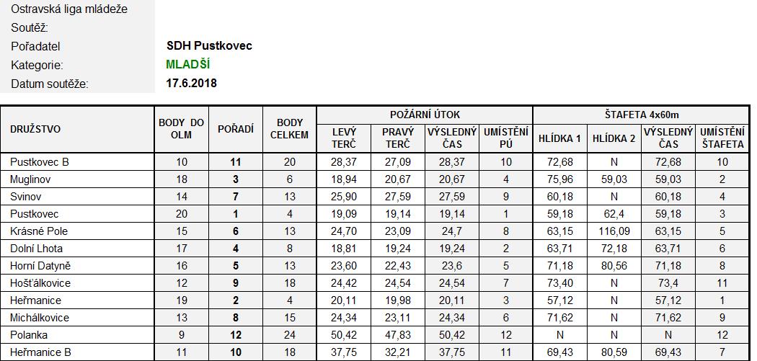Select the Muglinov row name cell
Viewport: 757px width, 361px height.
point(77,179)
